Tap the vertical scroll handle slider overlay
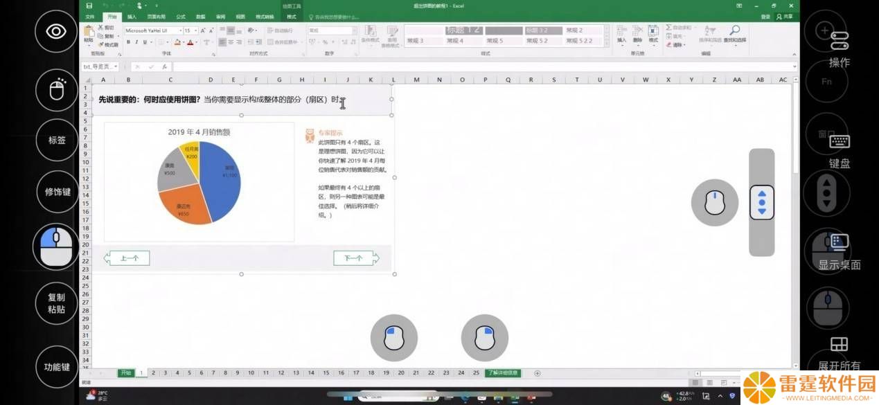This screenshot has height=405, width=879. coord(762,203)
